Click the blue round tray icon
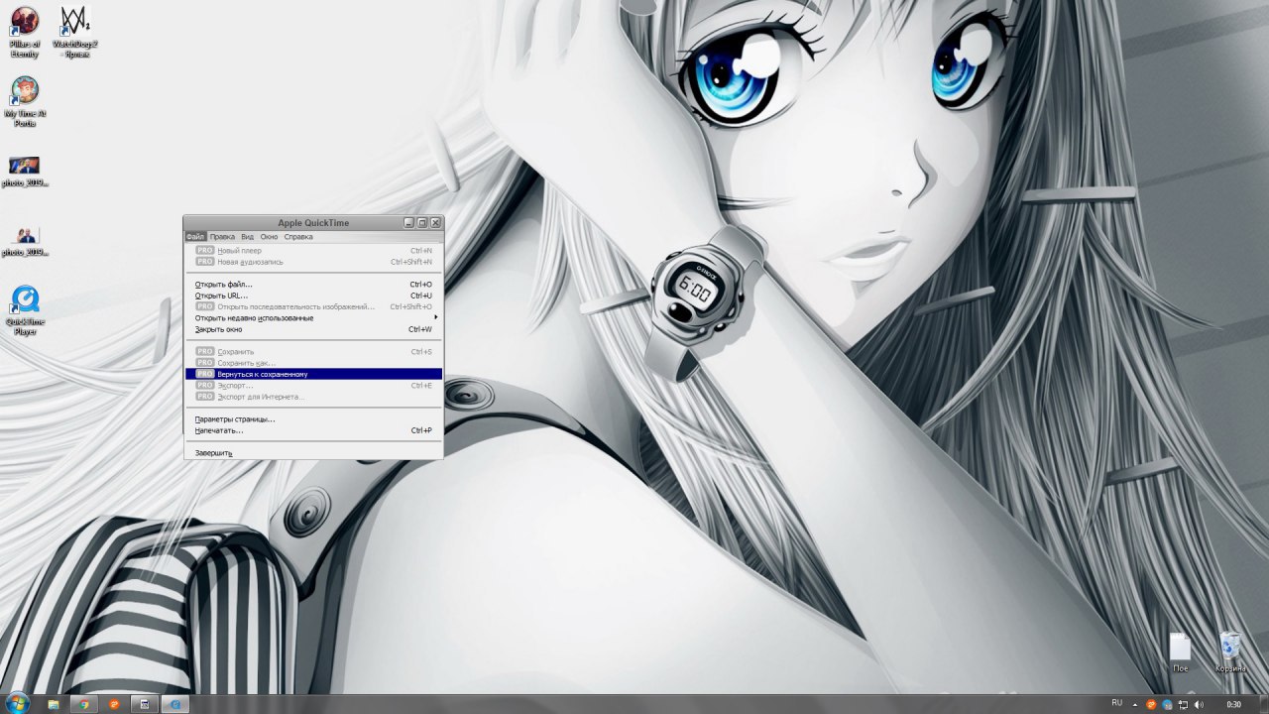The height and width of the screenshot is (714, 1269). (x=1167, y=704)
